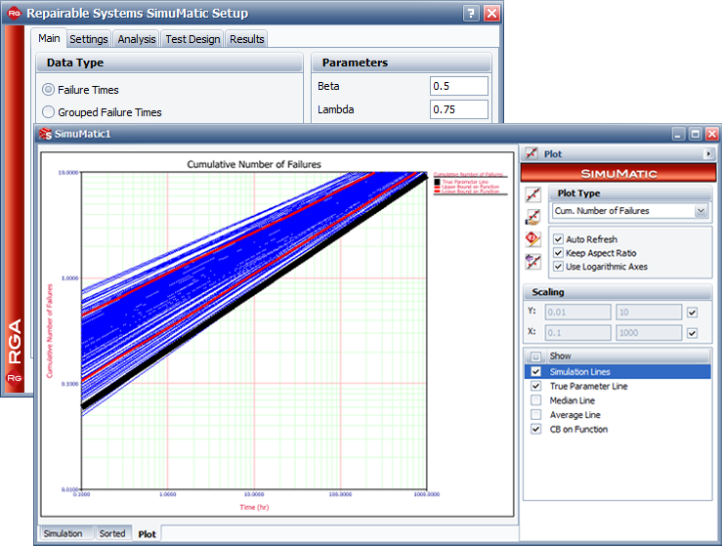Viewport: 722px width, 546px height.
Task: Select Grouped Failure Times radio button
Action: 48,112
